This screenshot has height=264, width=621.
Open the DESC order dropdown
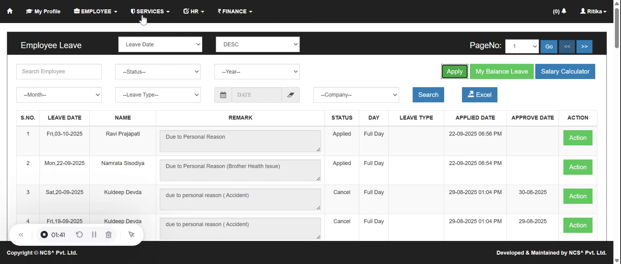[258, 44]
